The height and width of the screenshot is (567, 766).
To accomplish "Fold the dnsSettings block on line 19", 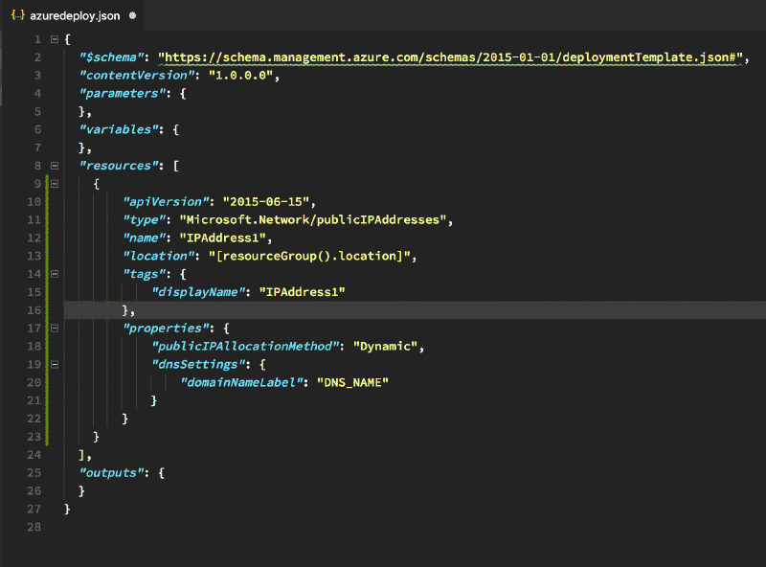I will click(54, 364).
